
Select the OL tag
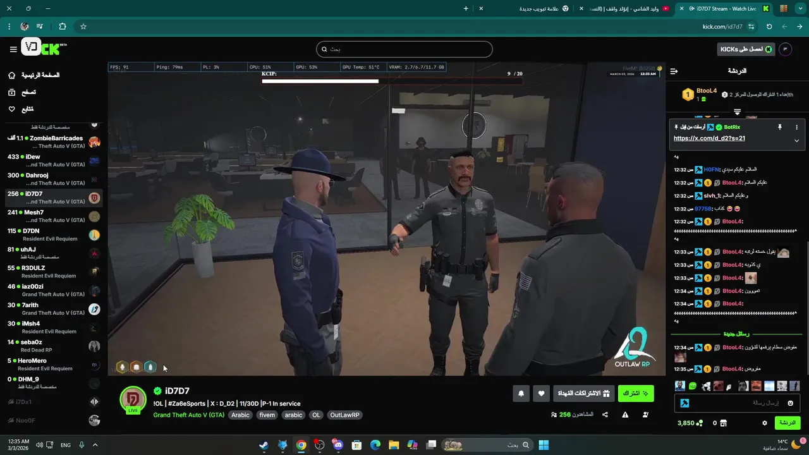[x=316, y=415]
